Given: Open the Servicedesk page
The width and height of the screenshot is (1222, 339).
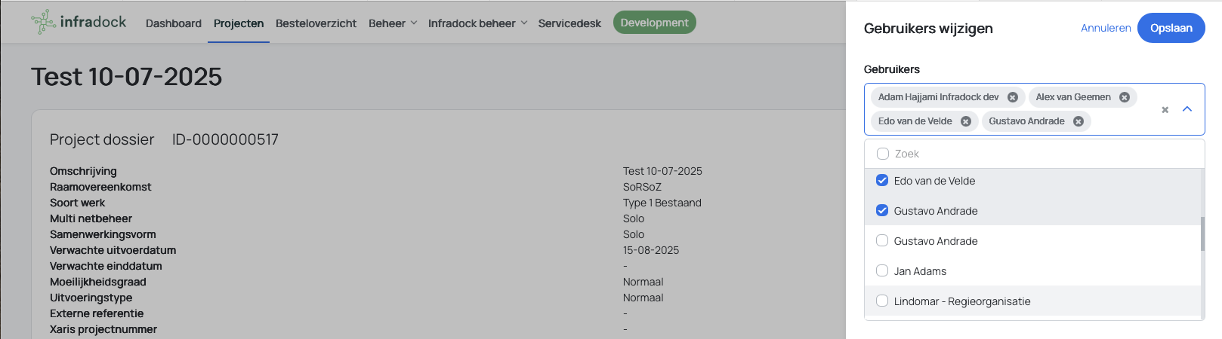Looking at the screenshot, I should tap(569, 23).
